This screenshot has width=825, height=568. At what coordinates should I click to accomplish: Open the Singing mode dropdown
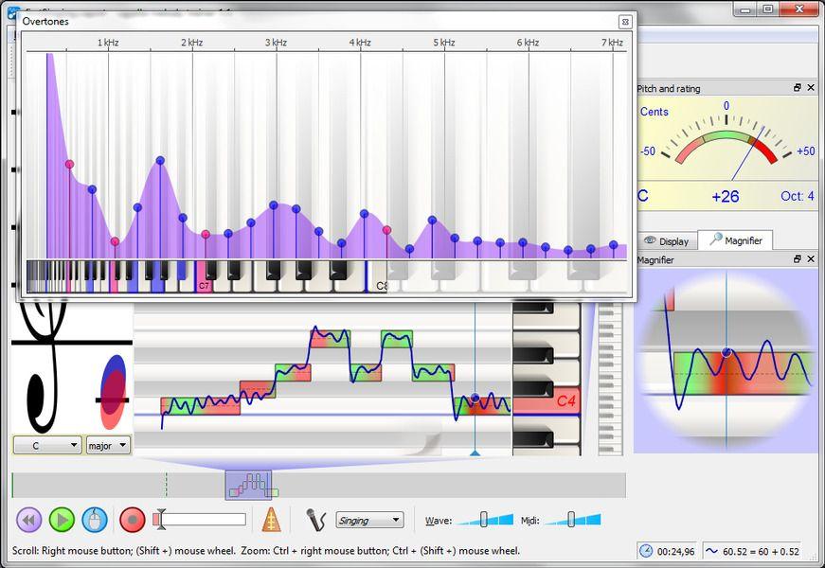369,520
